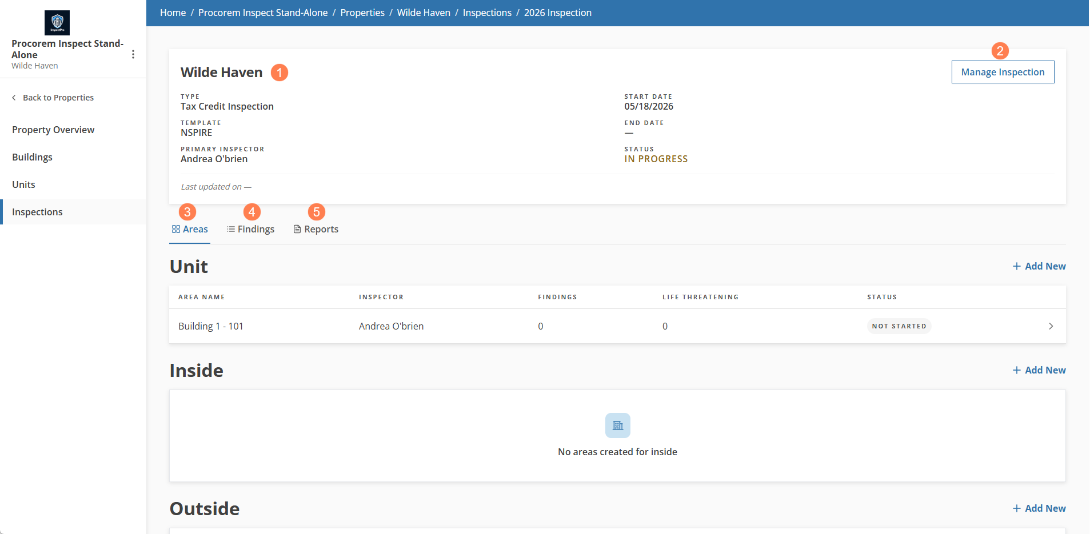
Task: Click the 'Last updated on' text
Action: pyautogui.click(x=216, y=187)
